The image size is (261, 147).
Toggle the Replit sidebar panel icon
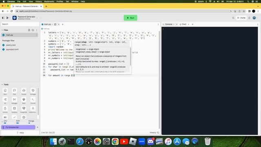[x=3, y=18]
